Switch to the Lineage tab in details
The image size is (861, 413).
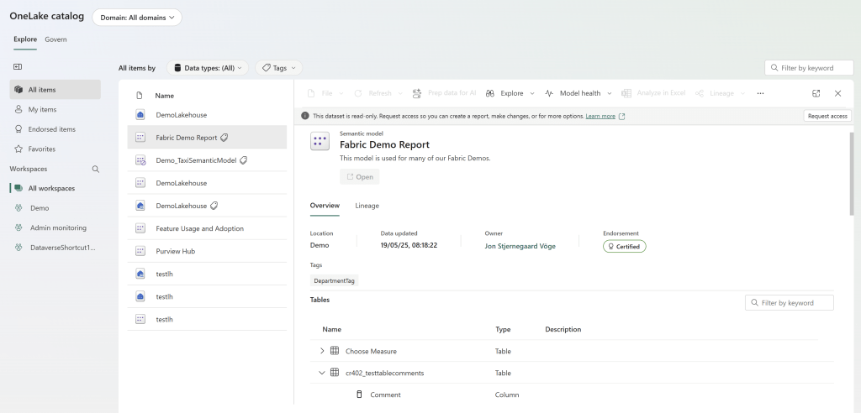(x=367, y=206)
